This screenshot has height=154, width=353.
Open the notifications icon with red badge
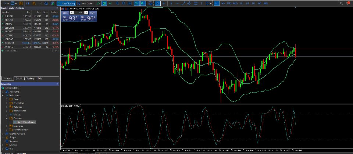tap(347, 3)
